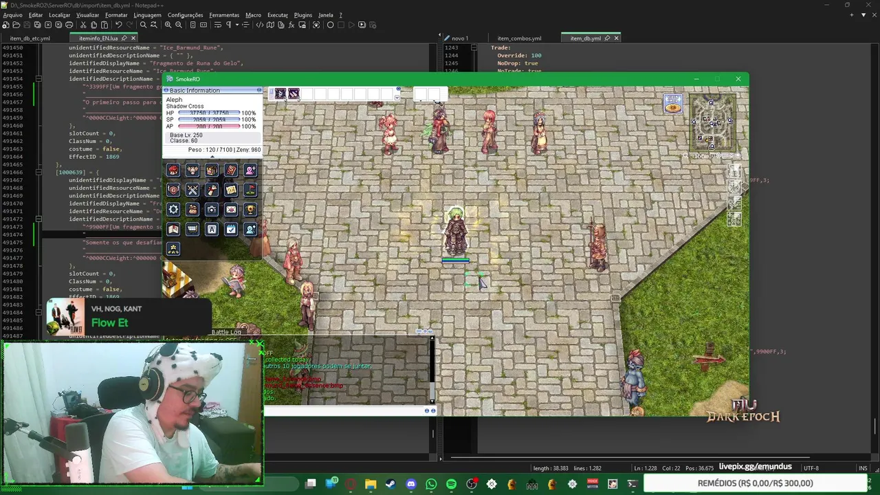This screenshot has height=495, width=880.
Task: Open Spotify from the taskbar
Action: pyautogui.click(x=451, y=484)
